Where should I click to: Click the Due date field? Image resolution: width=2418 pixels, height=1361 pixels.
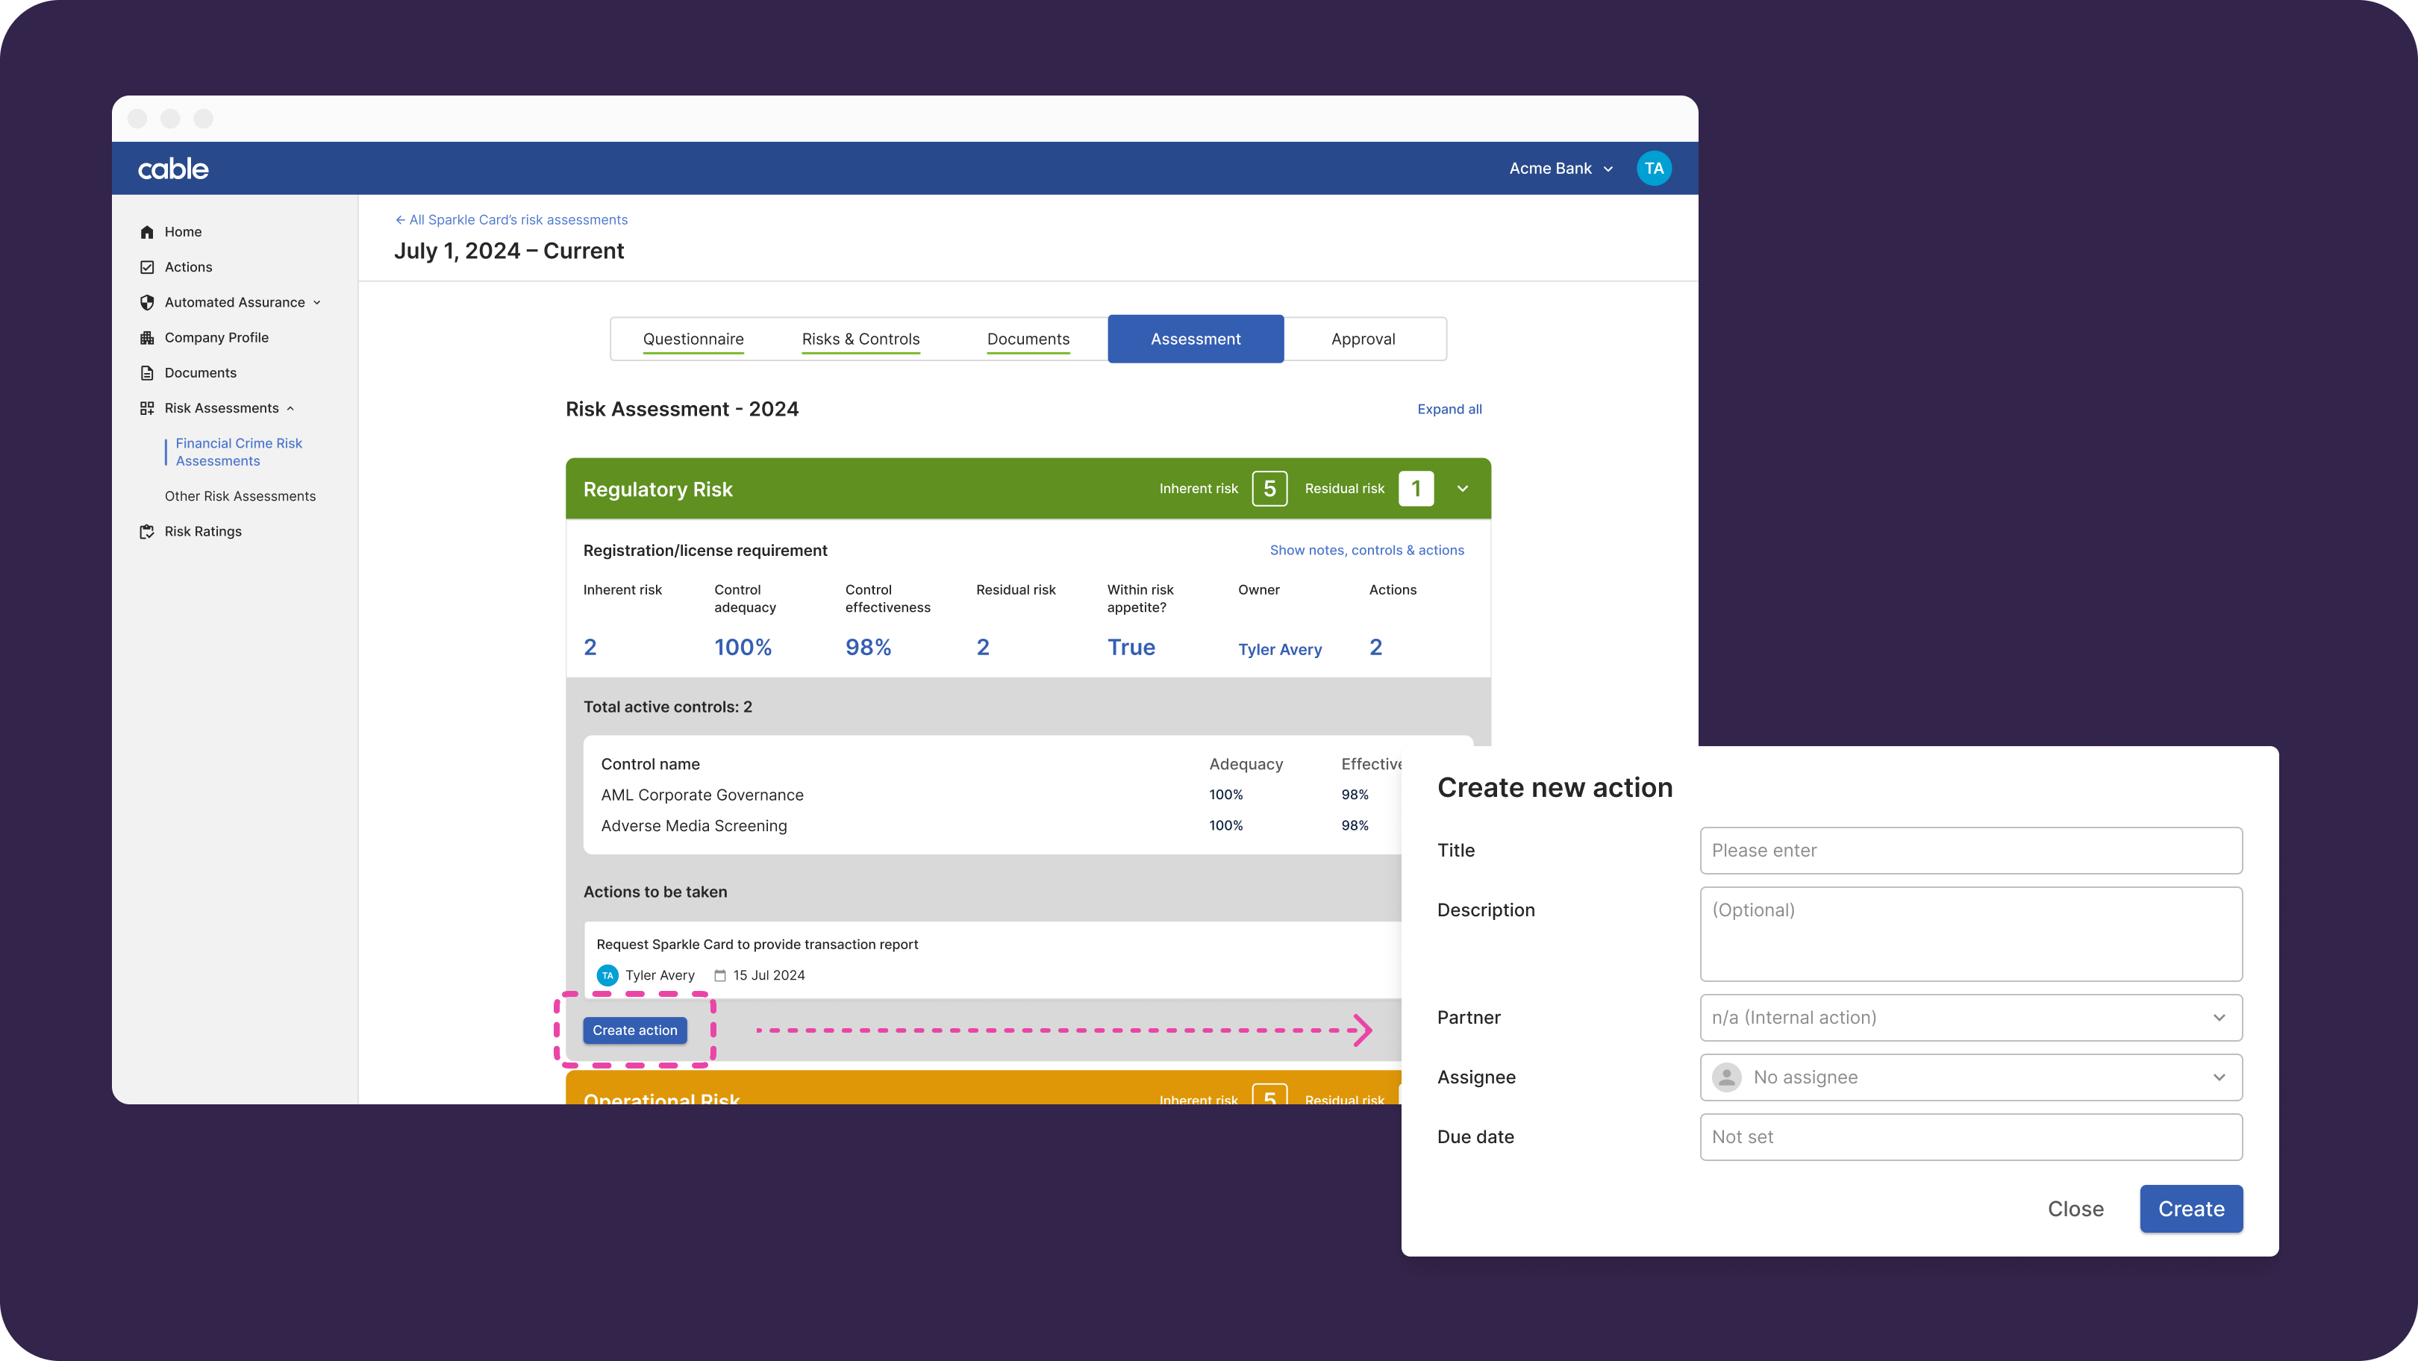1970,1136
